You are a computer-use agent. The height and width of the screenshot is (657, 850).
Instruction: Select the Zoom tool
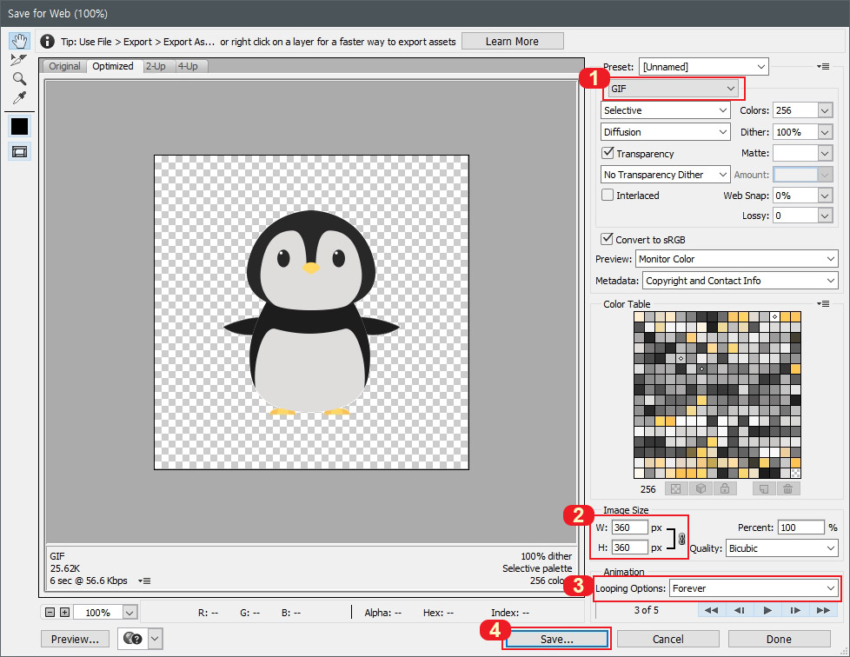point(19,78)
